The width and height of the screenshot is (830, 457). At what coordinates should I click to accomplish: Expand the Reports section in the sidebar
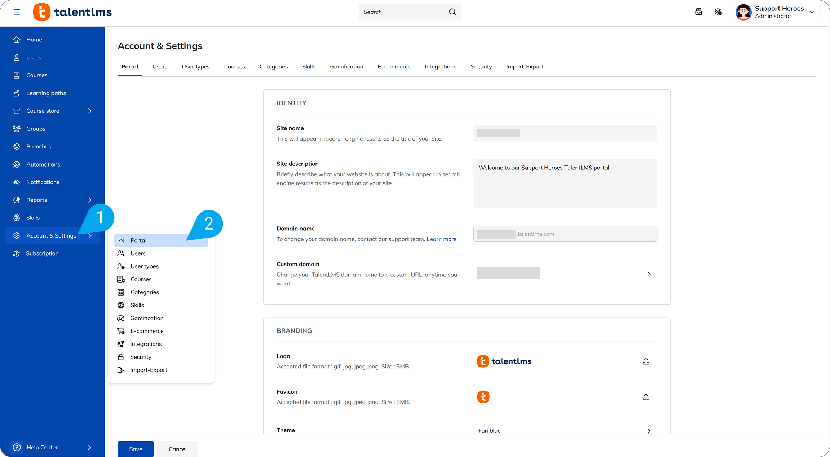(x=89, y=200)
